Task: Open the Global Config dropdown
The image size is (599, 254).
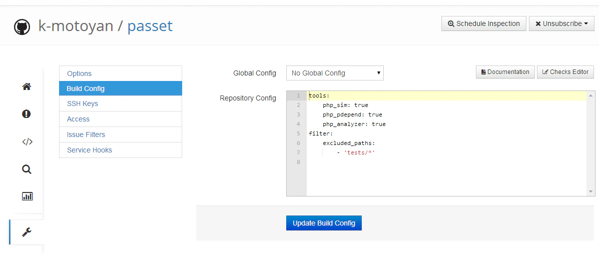Action: pyautogui.click(x=335, y=73)
